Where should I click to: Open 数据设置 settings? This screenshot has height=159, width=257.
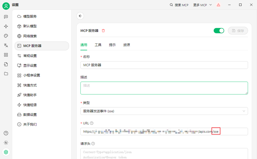pos(42,115)
